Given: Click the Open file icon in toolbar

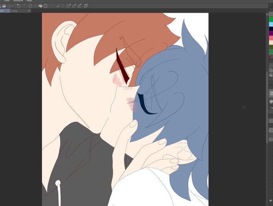Looking at the screenshot, I should click(4, 6).
